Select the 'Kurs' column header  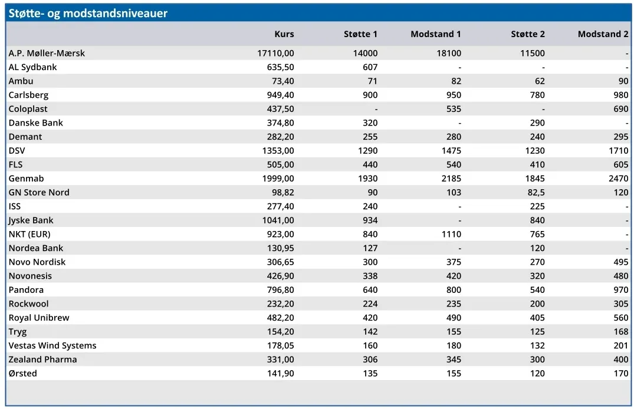284,34
